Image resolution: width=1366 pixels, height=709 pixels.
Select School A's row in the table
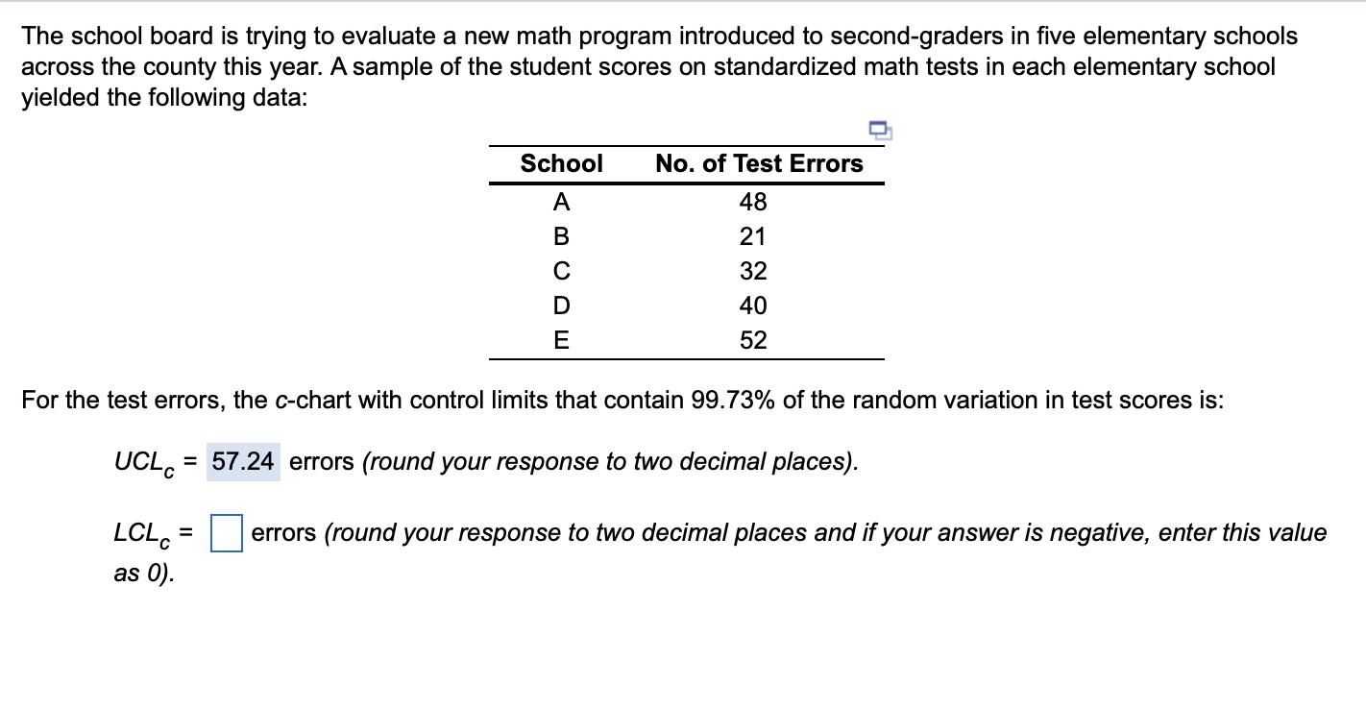(561, 202)
